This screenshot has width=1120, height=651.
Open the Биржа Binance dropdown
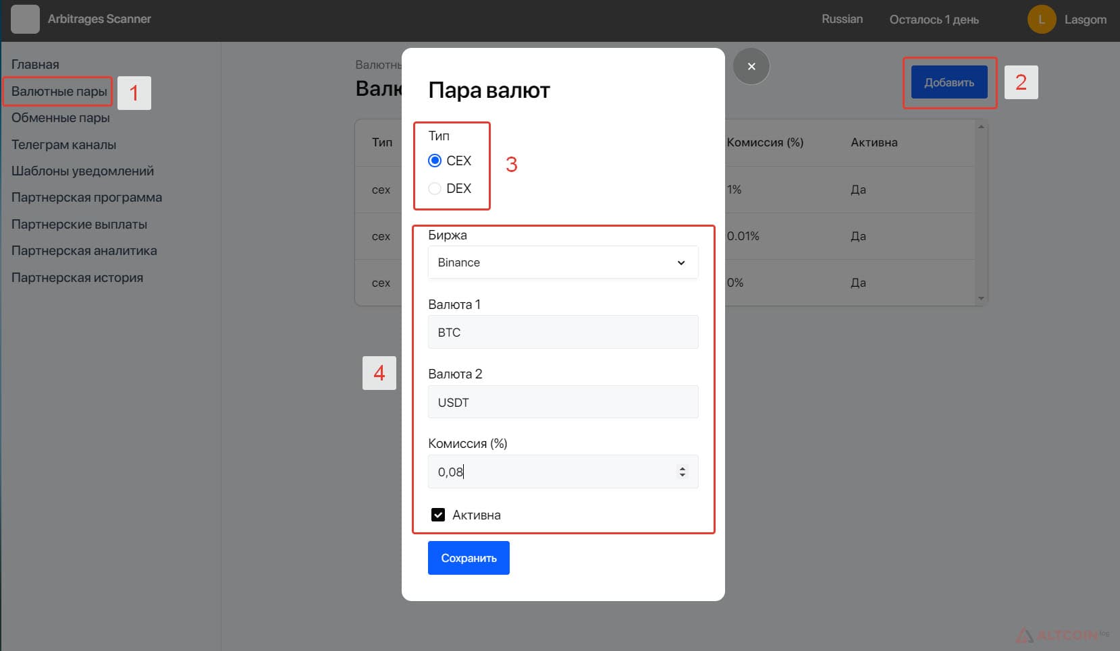pyautogui.click(x=563, y=262)
